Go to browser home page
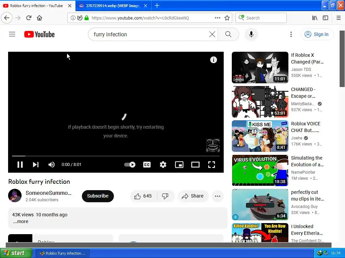The height and width of the screenshot is (258, 345). click(39, 18)
